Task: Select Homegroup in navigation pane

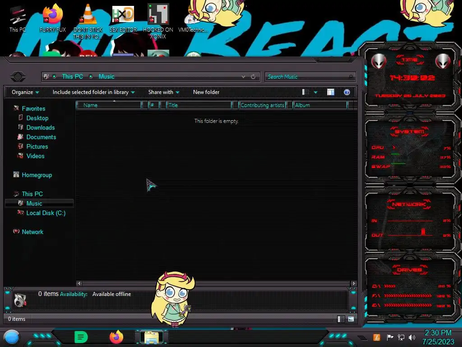Action: [x=37, y=175]
